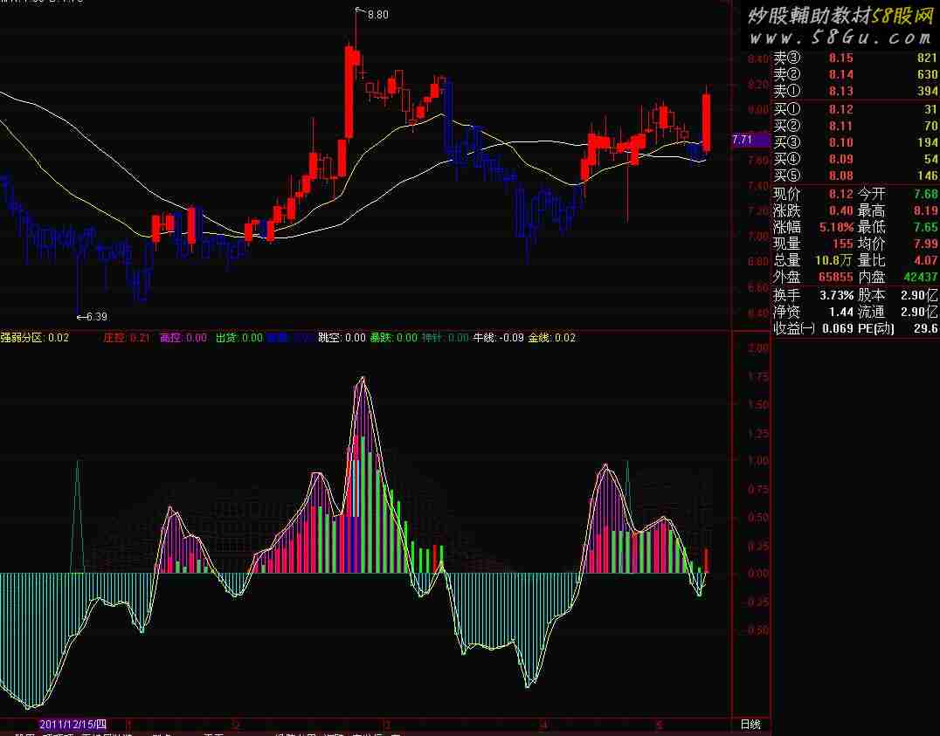Screen dimensions: 940x736
Task: Select the 卖③ ask price row
Action: [854, 58]
